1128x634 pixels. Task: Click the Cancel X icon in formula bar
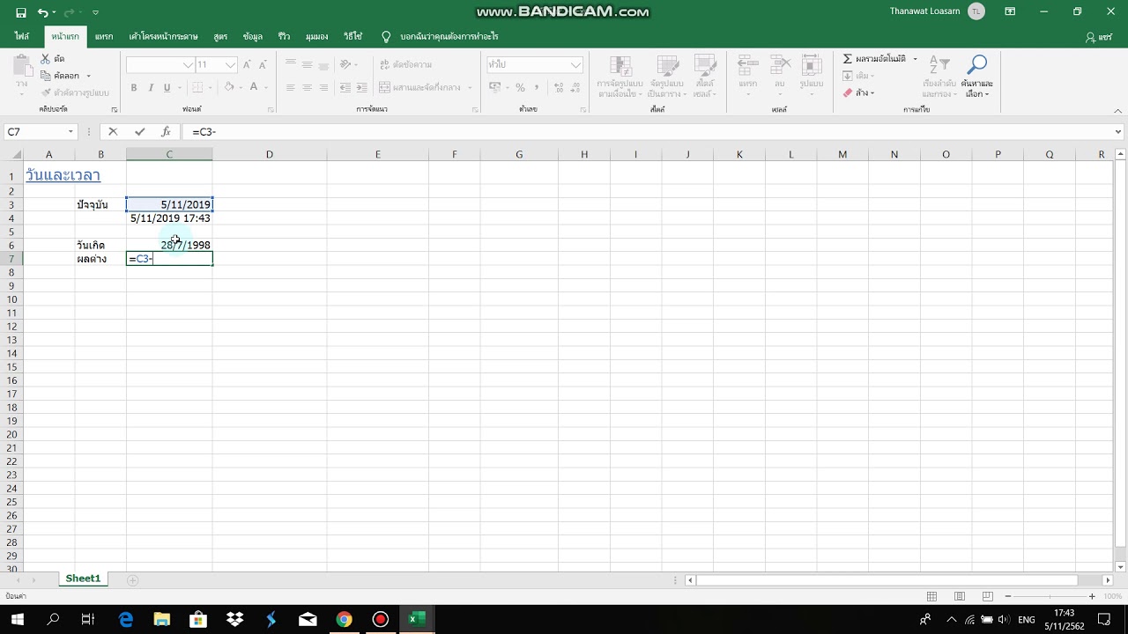point(113,132)
